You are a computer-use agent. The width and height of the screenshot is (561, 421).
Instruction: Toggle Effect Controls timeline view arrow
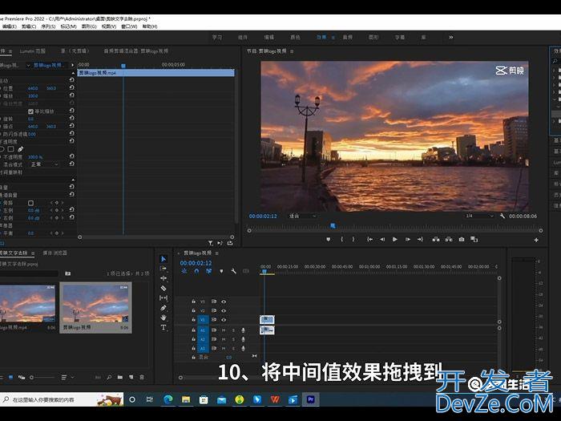pos(73,65)
